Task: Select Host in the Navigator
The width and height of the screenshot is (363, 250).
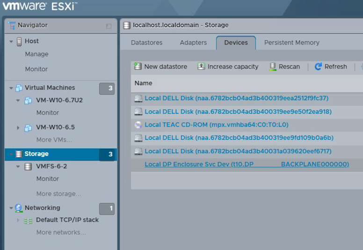Action: 32,41
